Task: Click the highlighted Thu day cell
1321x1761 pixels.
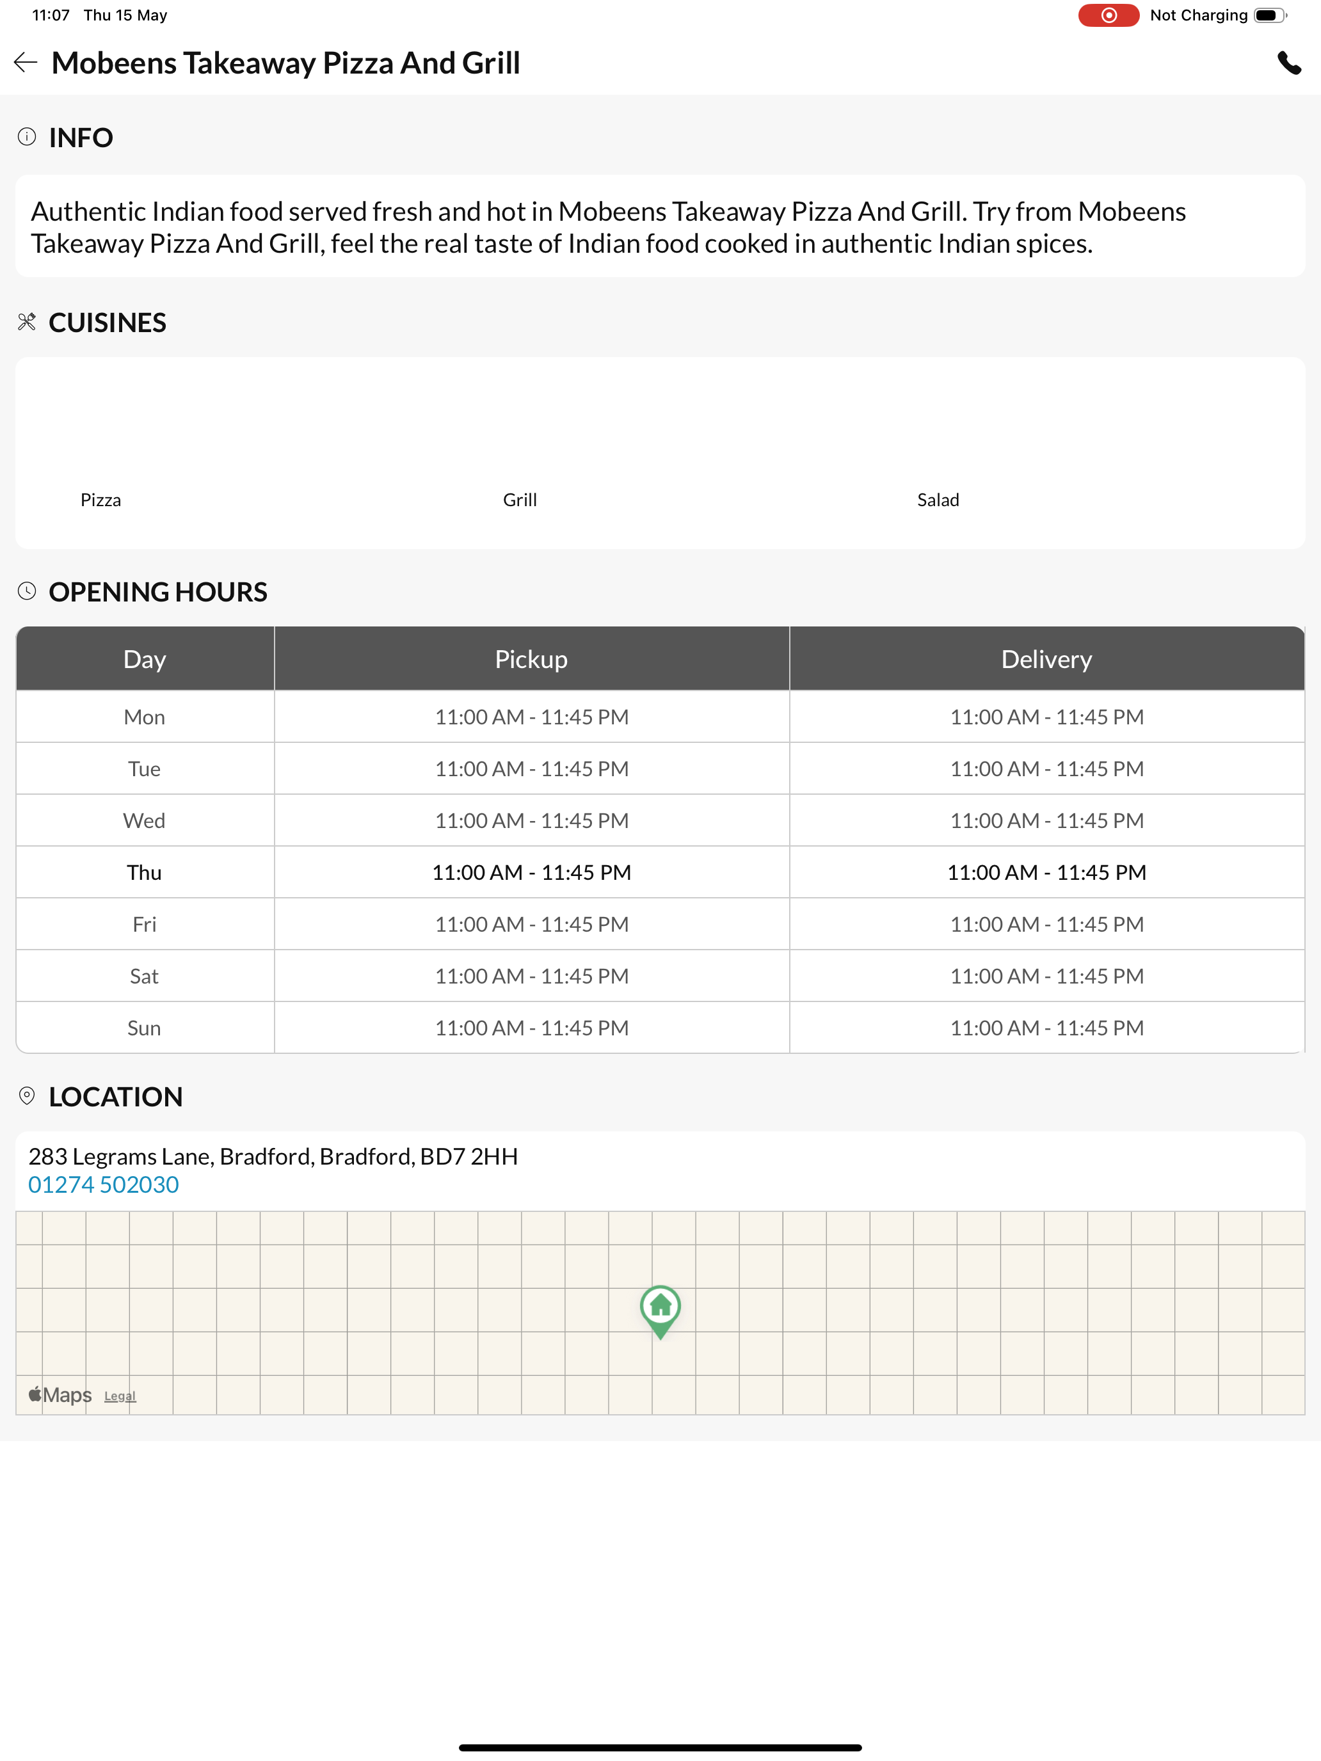Action: click(145, 872)
